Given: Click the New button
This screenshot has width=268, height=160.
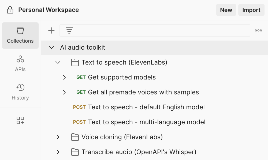Looking at the screenshot, I should point(226,10).
